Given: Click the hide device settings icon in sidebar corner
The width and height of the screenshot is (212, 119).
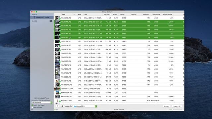Looking at the screenshot, I should 32,110.
